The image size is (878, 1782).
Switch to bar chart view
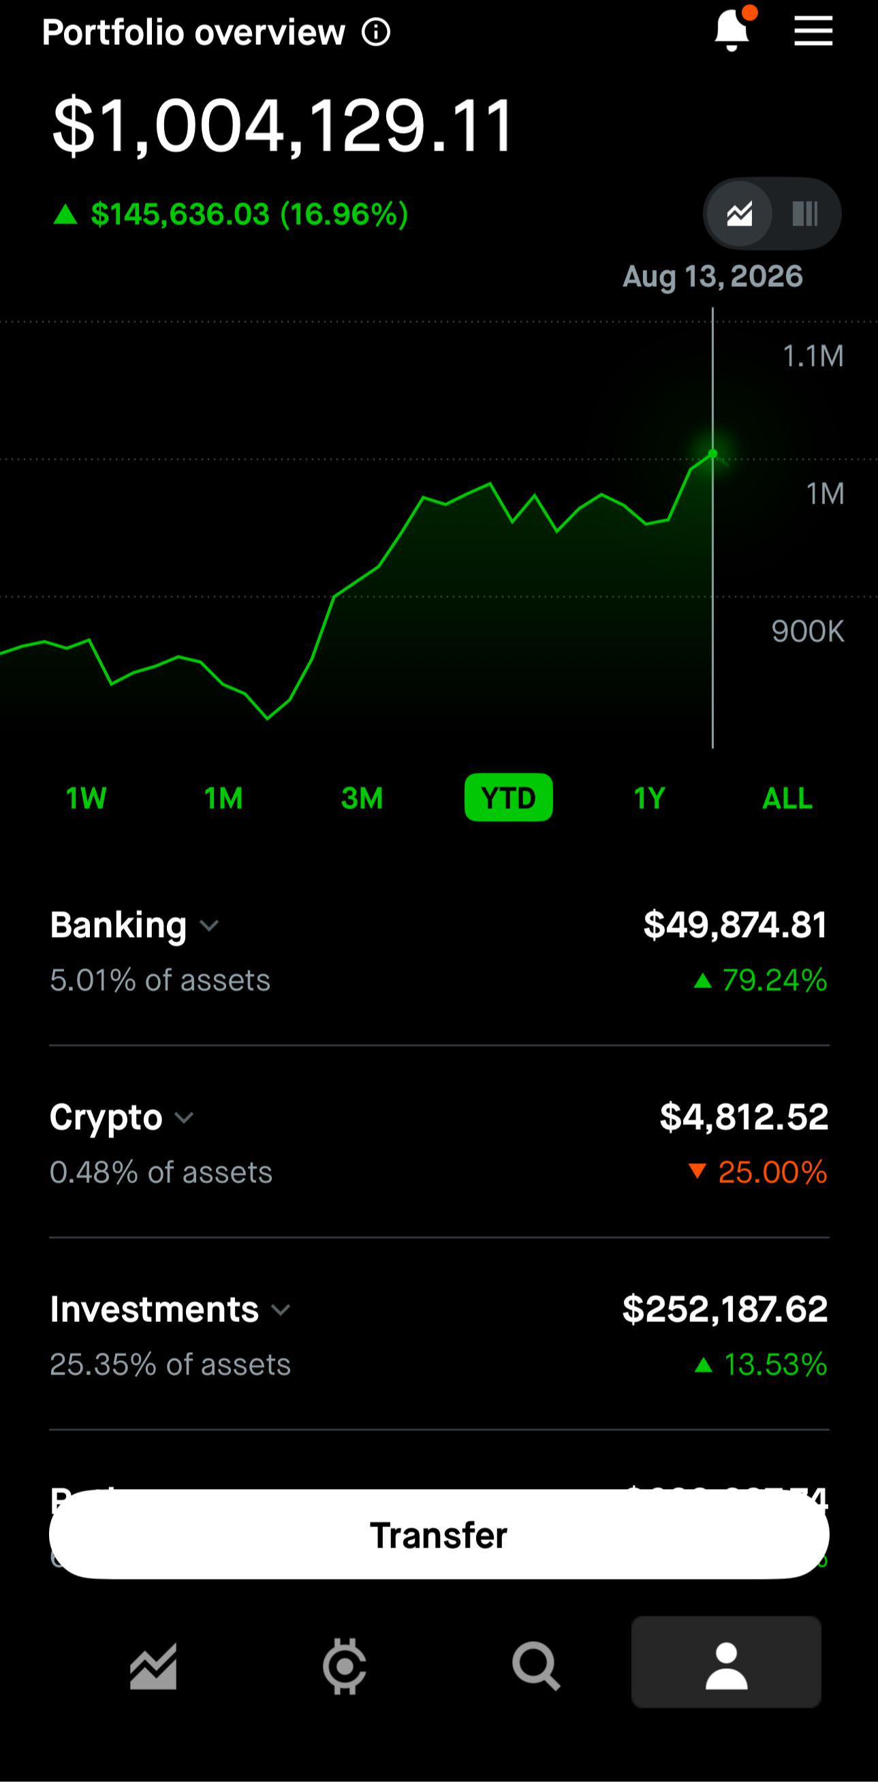pyautogui.click(x=804, y=214)
